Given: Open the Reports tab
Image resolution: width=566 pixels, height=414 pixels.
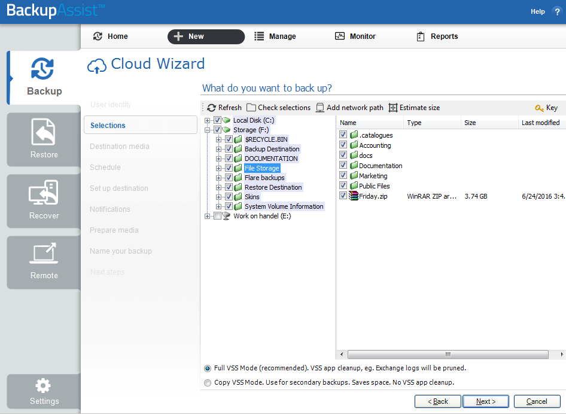Looking at the screenshot, I should click(x=437, y=36).
